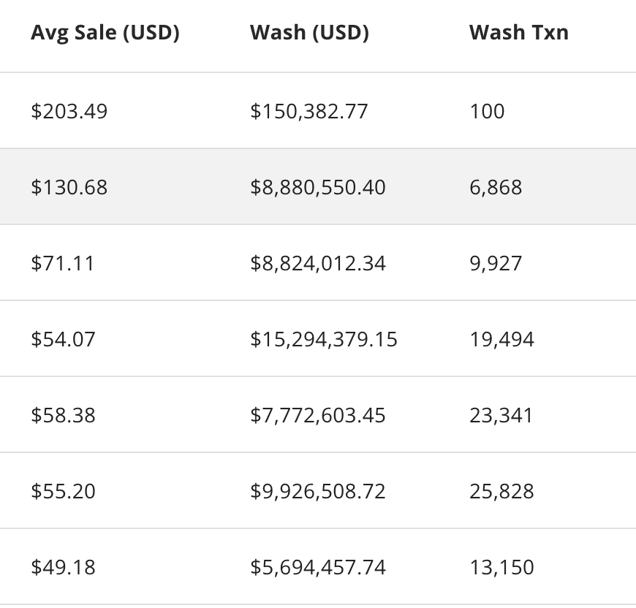The image size is (636, 608).
Task: Click the Avg Sale (USD) column header
Action: click(x=105, y=33)
